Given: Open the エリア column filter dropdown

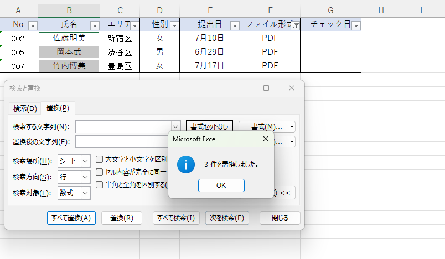Looking at the screenshot, I should click(135, 26).
